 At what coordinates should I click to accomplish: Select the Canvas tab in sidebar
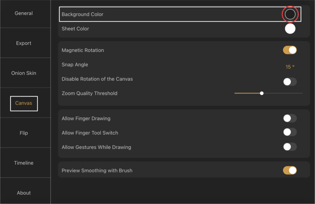pyautogui.click(x=24, y=103)
